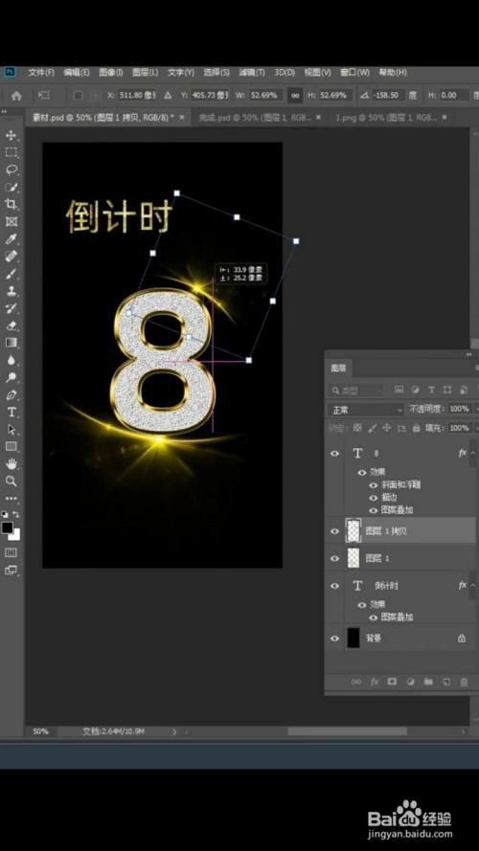Open the layer filter type dropdown
The height and width of the screenshot is (851, 479).
(356, 391)
